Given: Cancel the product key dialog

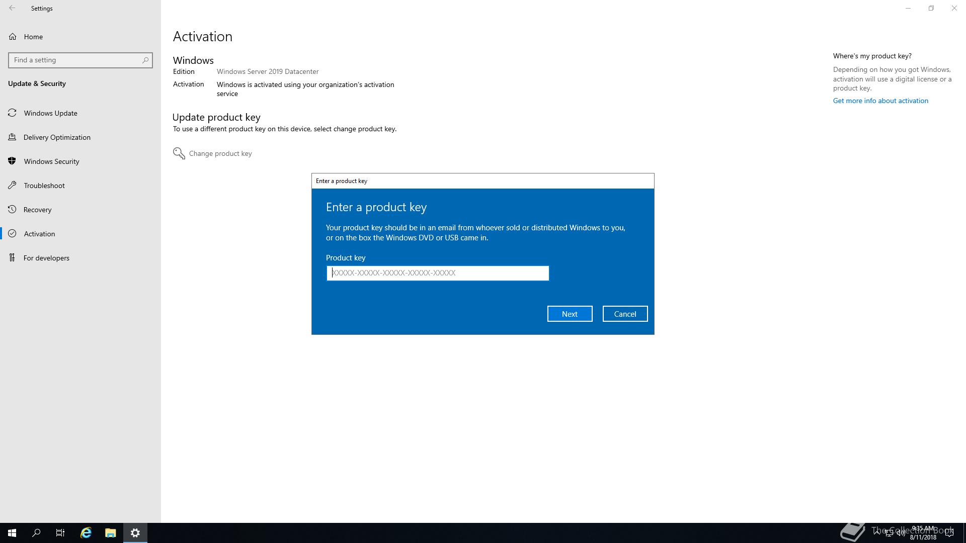Looking at the screenshot, I should pos(625,314).
